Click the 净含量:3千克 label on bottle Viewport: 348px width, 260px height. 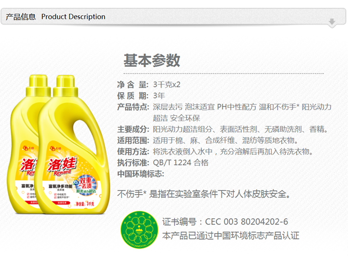pyautogui.click(x=84, y=204)
